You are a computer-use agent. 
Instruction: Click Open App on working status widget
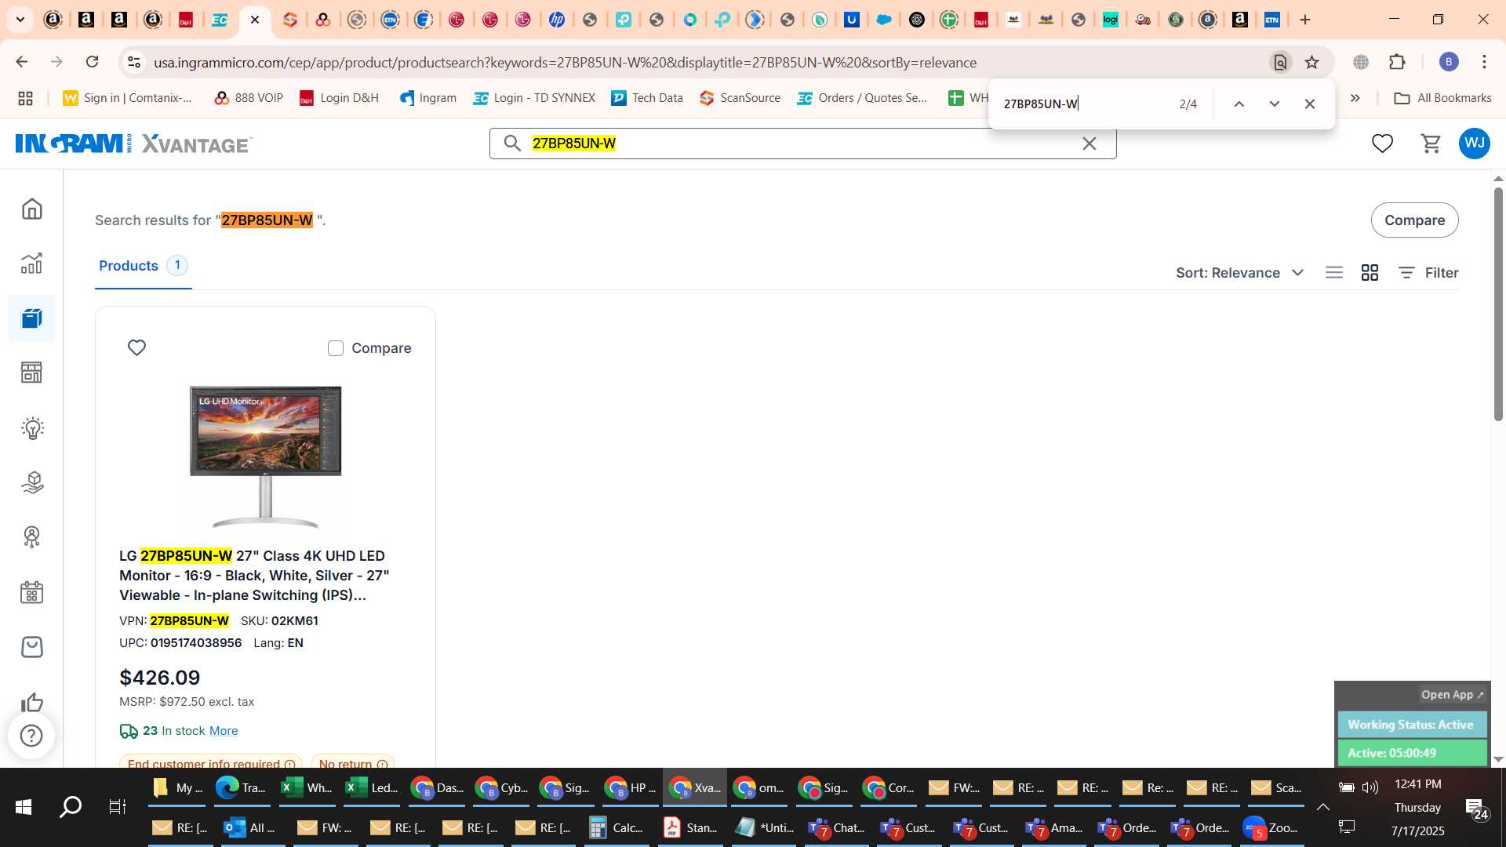click(1452, 695)
